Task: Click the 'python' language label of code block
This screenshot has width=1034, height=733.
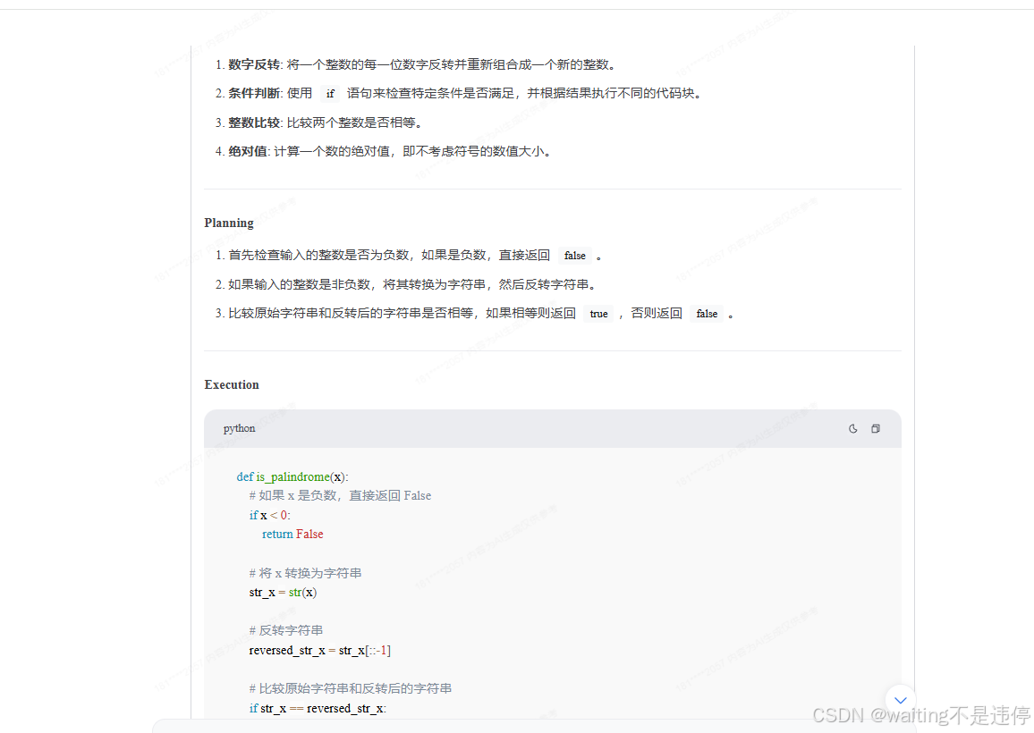Action: (240, 428)
